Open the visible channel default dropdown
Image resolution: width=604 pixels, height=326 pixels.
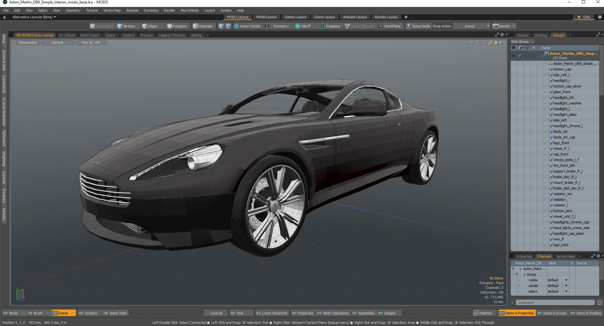pyautogui.click(x=557, y=280)
